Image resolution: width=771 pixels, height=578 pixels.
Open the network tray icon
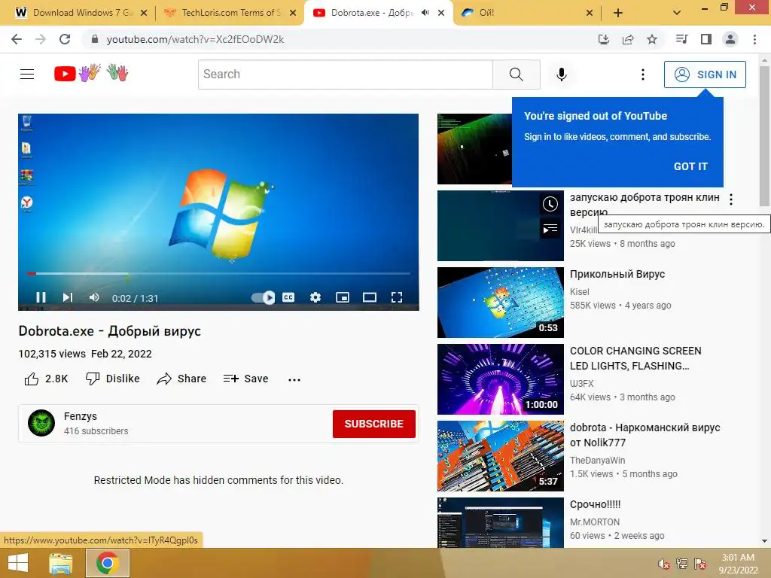click(x=682, y=564)
